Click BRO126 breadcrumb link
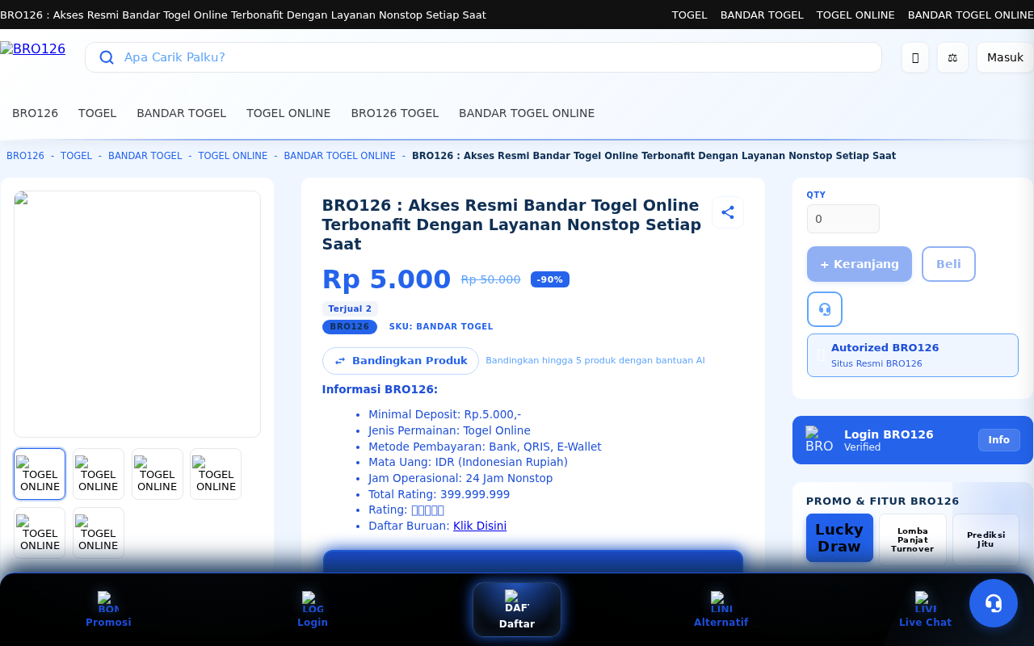Viewport: 1034px width, 646px height. pos(25,156)
